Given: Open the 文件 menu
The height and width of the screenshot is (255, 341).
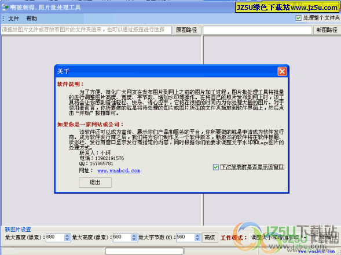Looking at the screenshot, I should (13, 19).
